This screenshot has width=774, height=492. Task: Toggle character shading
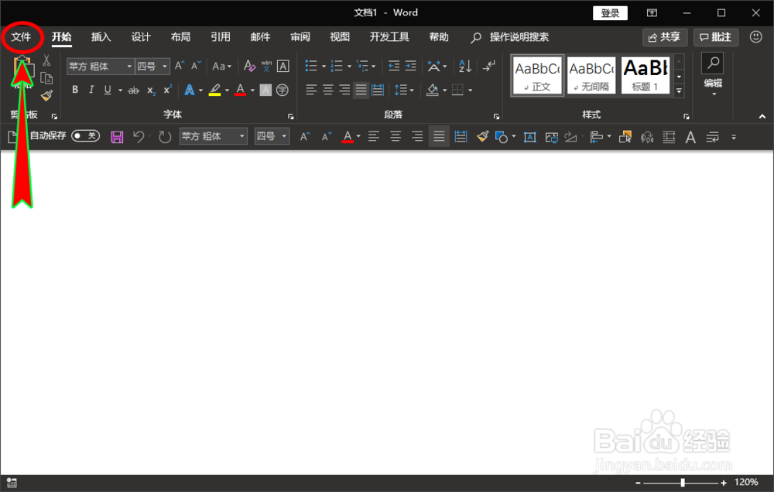[265, 90]
